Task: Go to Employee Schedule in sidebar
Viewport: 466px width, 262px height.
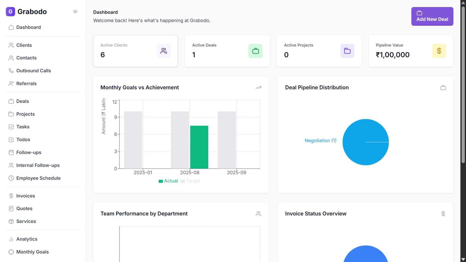Action: (x=38, y=178)
